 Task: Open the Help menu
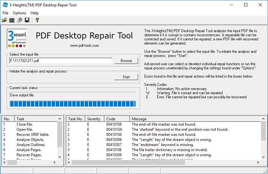[34, 13]
